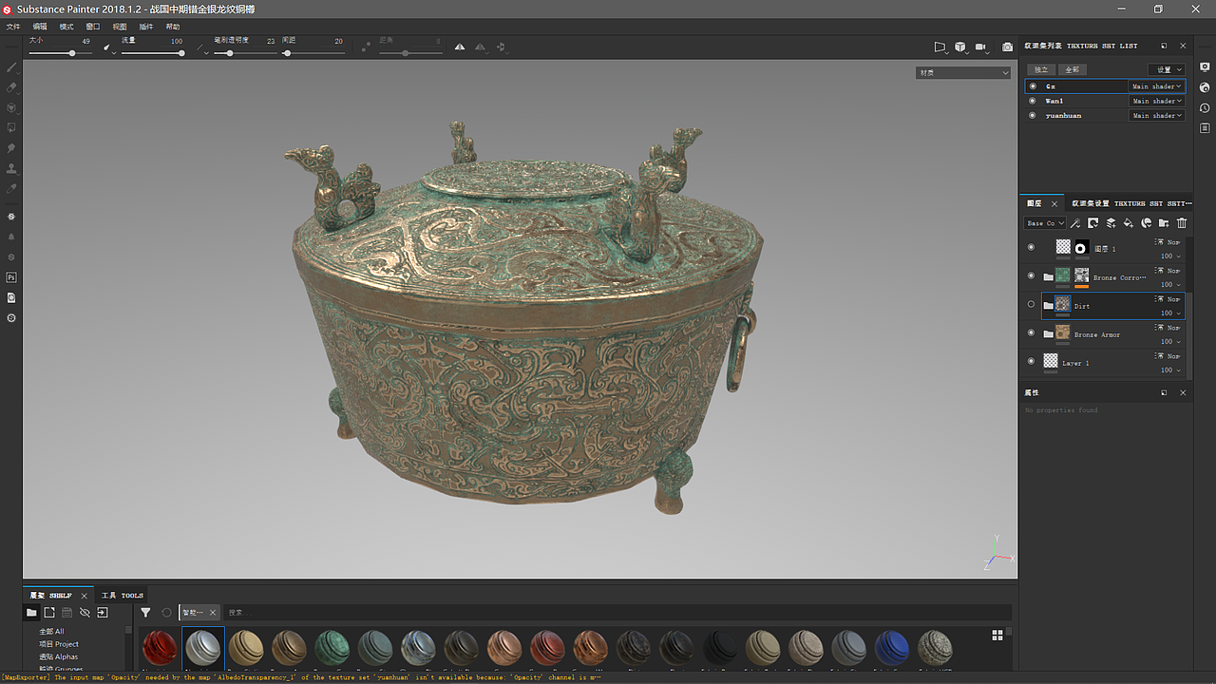Select the Eraser tool
Image resolution: width=1216 pixels, height=684 pixels.
[11, 87]
